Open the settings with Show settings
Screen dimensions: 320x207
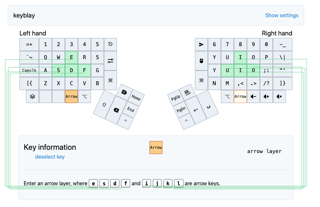pyautogui.click(x=282, y=15)
